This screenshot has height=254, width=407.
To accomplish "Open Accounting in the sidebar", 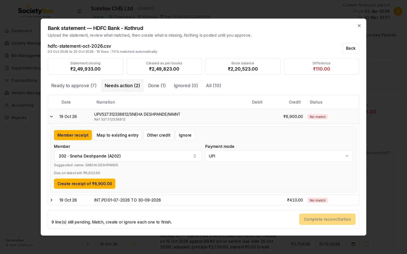I will pos(22,105).
